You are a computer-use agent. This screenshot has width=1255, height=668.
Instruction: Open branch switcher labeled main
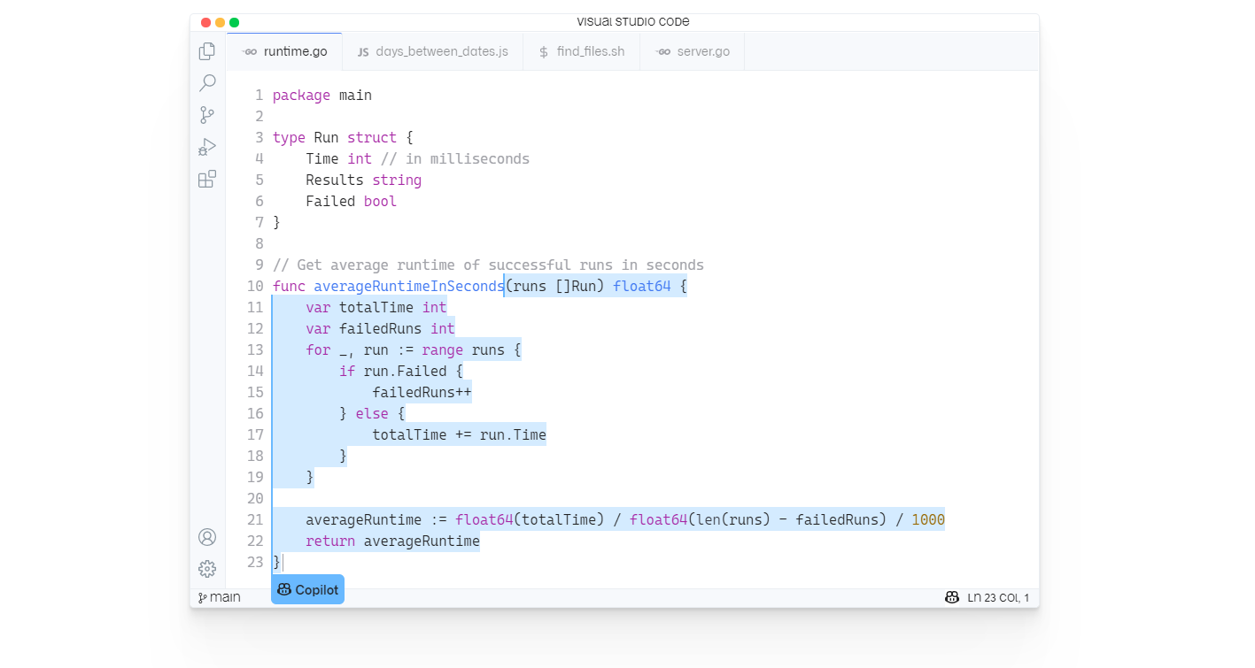click(x=219, y=597)
